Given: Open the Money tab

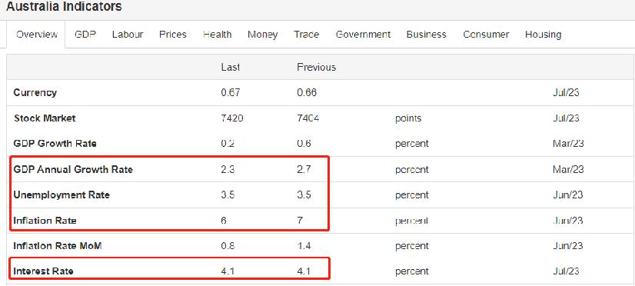Looking at the screenshot, I should 262,35.
